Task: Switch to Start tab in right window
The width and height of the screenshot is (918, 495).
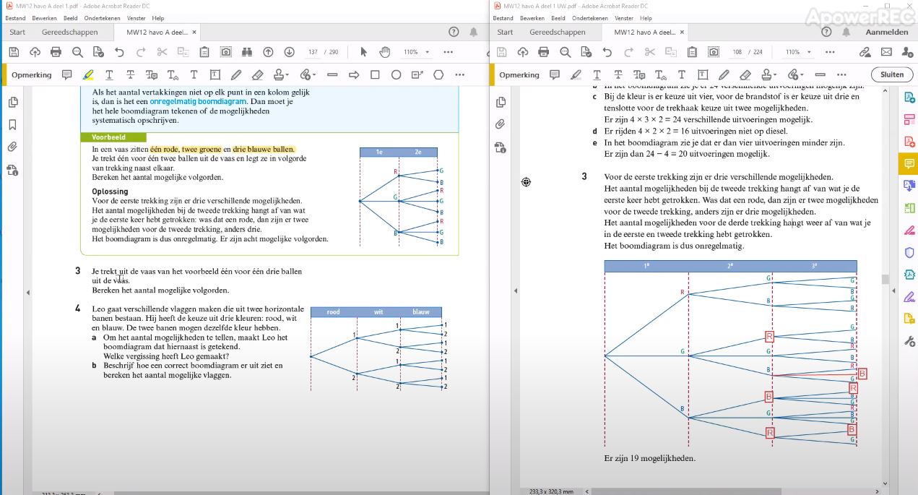Action: (x=505, y=32)
